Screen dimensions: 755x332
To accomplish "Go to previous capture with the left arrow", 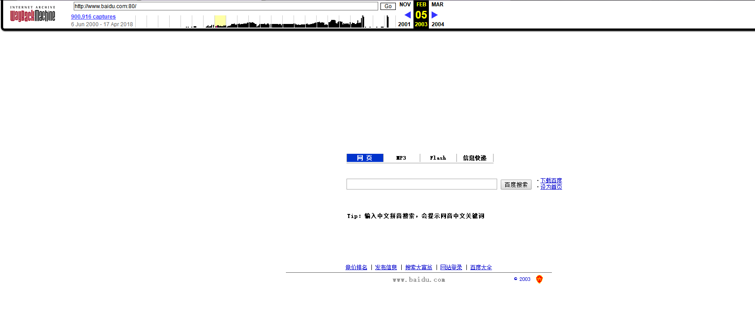I will [408, 15].
